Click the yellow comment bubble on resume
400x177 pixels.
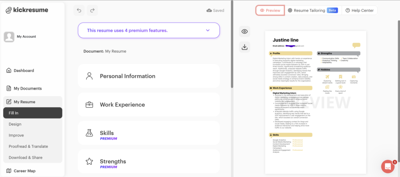[x=356, y=45]
